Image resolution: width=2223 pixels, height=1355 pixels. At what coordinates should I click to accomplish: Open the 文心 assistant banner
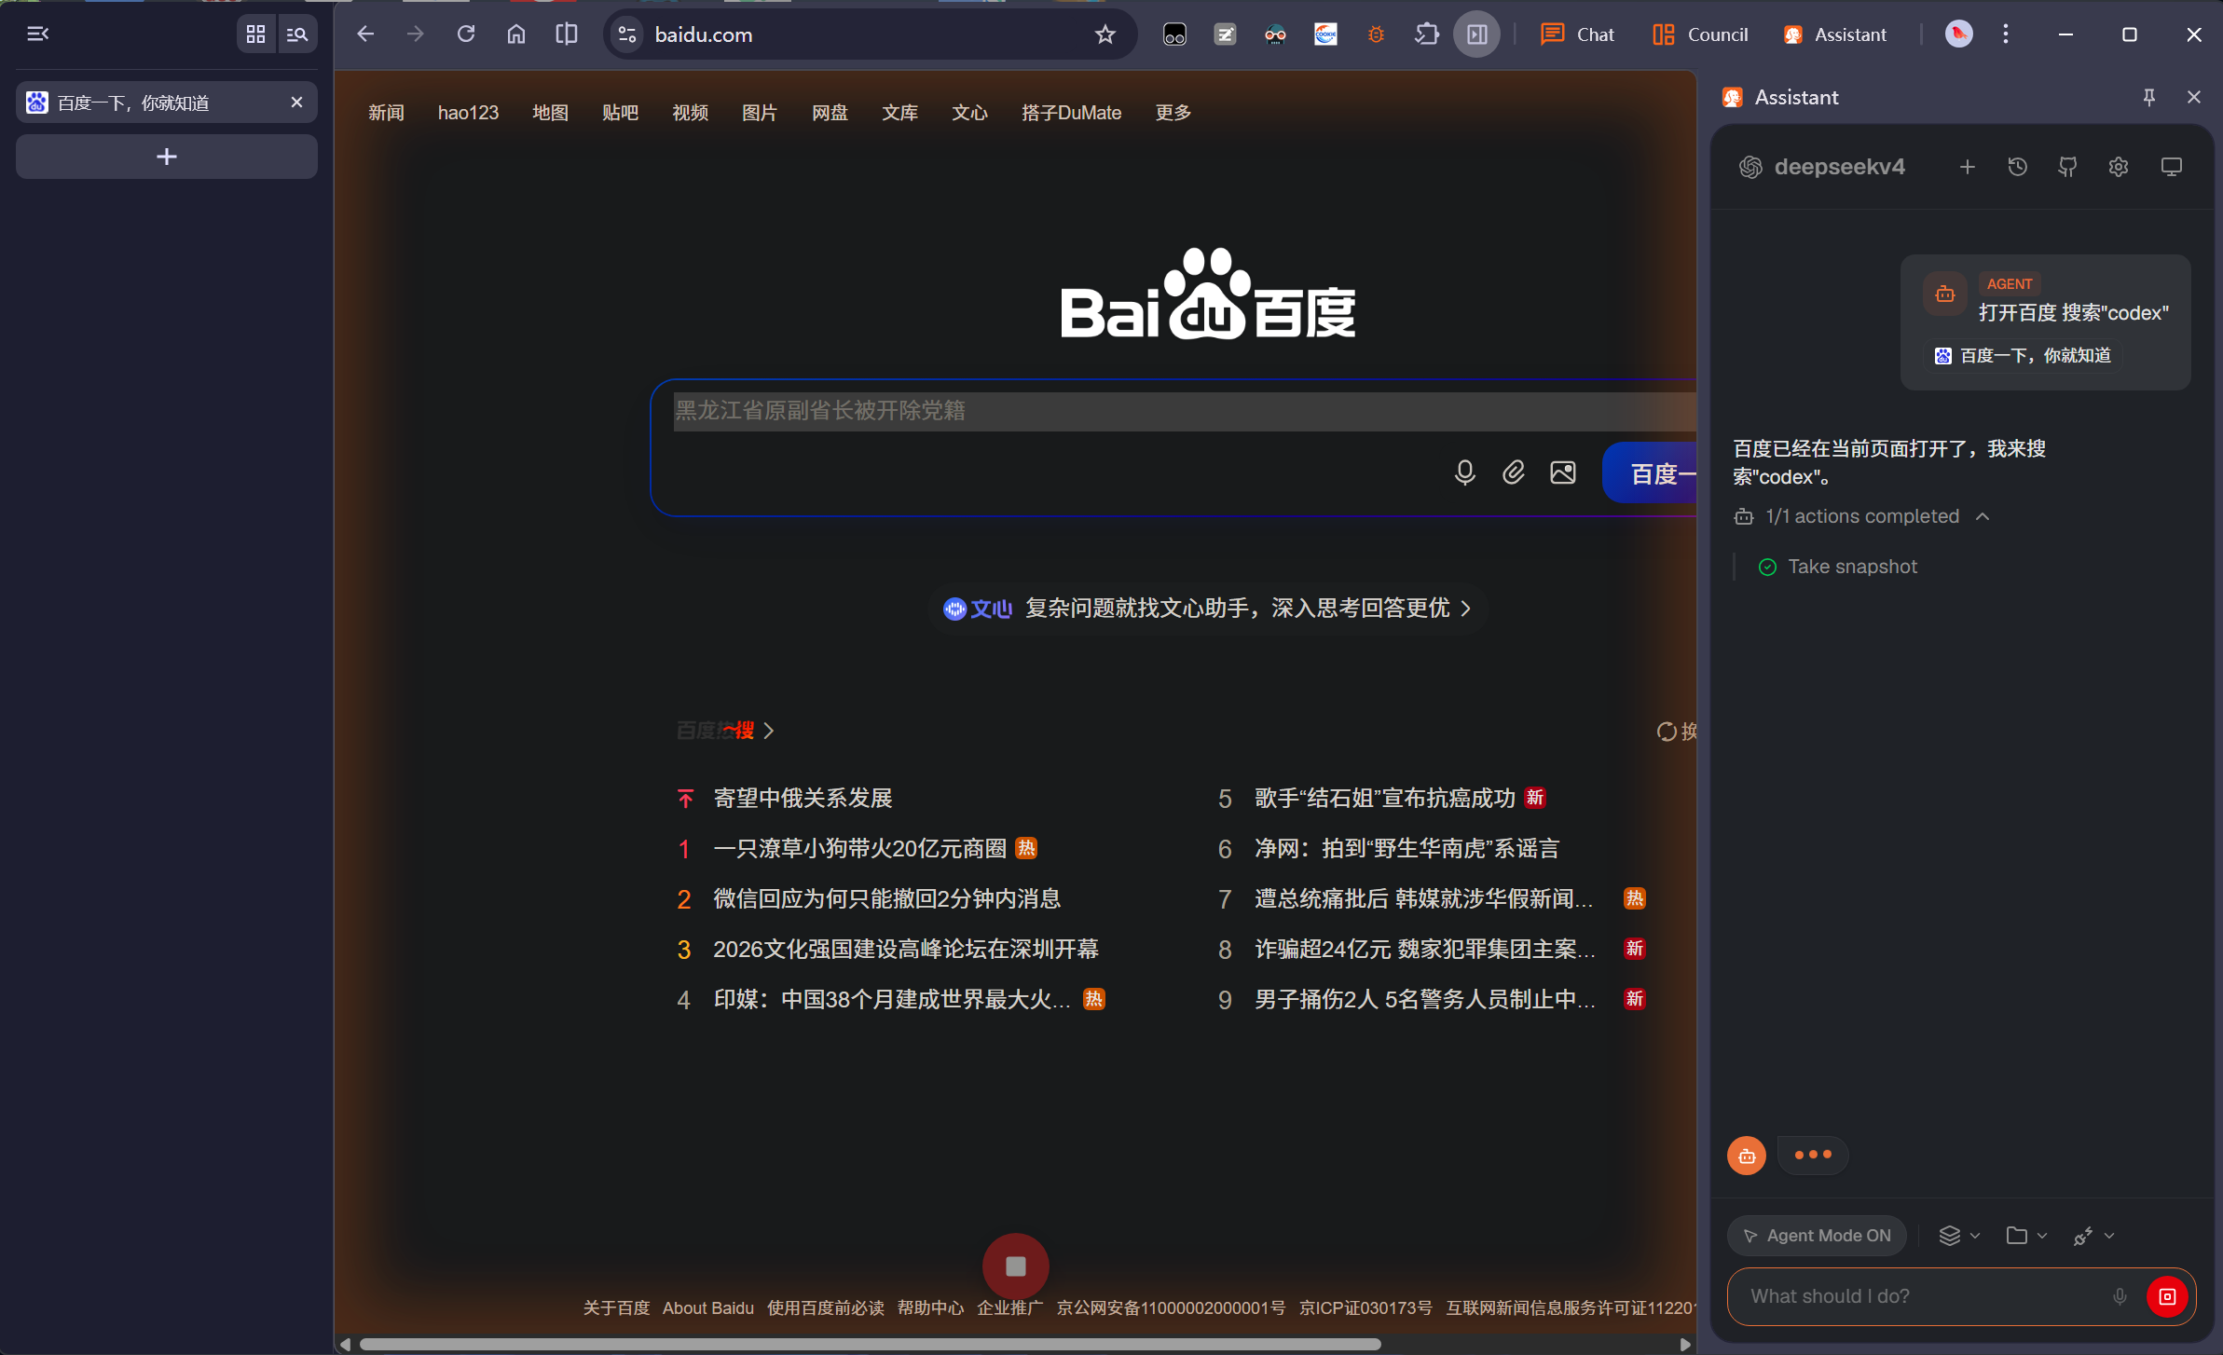[x=1207, y=609]
